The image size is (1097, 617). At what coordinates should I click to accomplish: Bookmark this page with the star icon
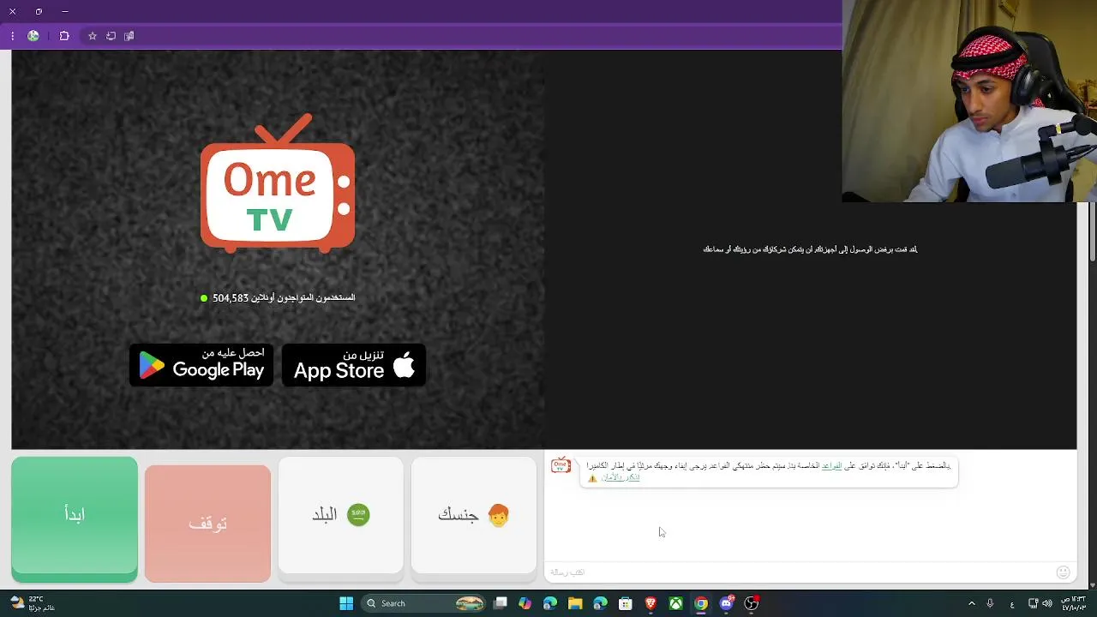click(x=93, y=36)
